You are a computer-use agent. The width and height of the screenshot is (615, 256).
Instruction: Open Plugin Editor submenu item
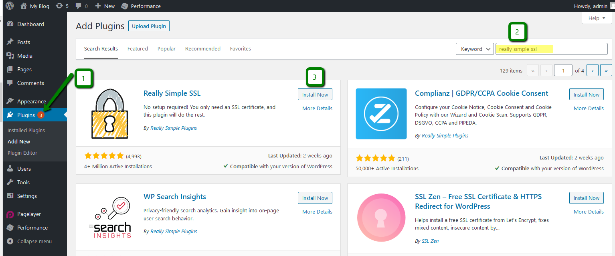click(x=22, y=153)
